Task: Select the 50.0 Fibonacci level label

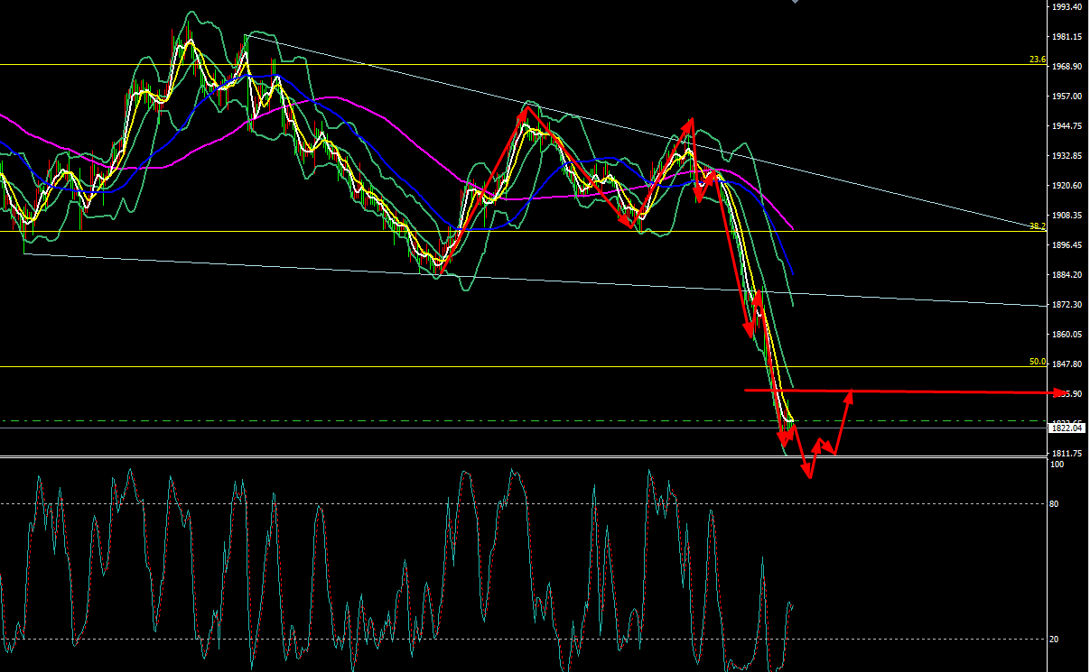Action: pos(1037,362)
